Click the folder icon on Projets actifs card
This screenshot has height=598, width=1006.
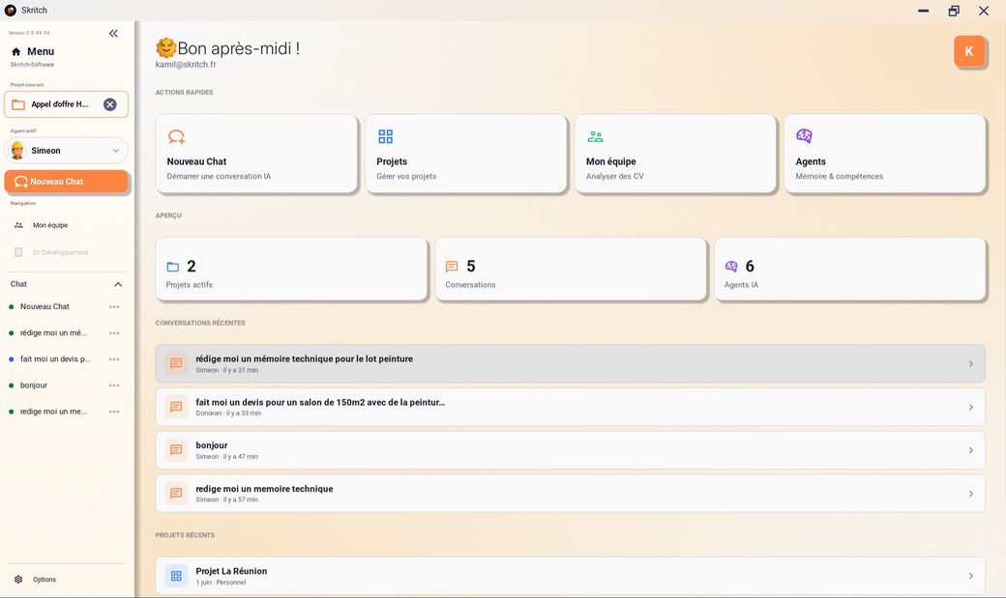[172, 267]
